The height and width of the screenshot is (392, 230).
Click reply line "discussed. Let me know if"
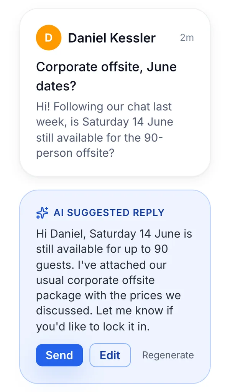(x=105, y=311)
